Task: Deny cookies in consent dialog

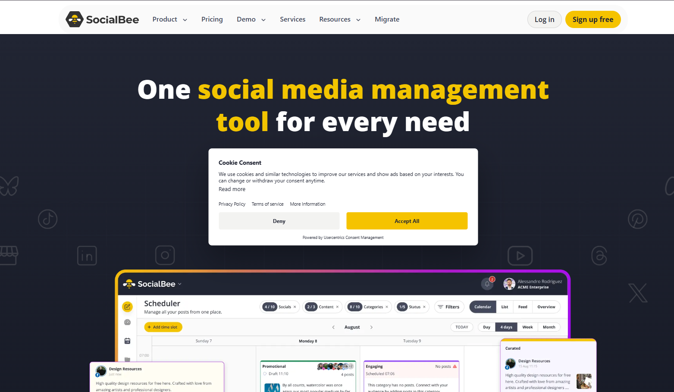Action: coord(279,221)
